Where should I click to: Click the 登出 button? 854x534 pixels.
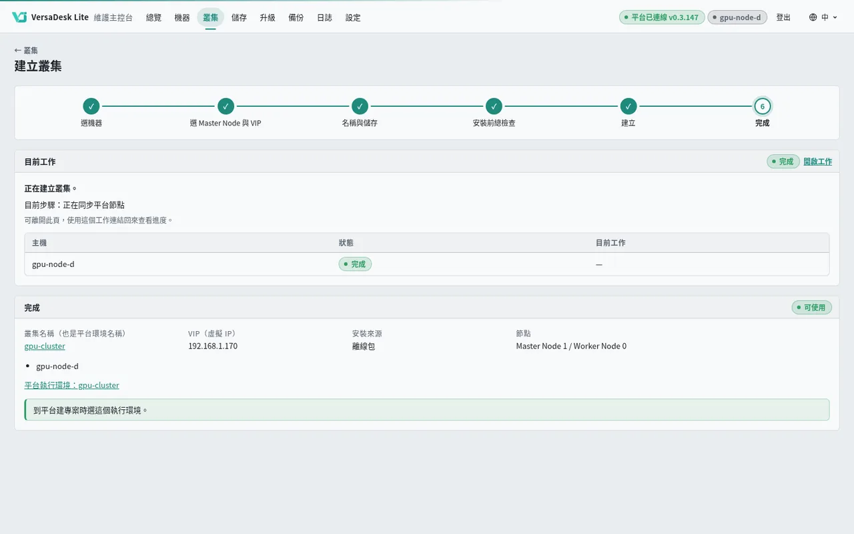pyautogui.click(x=783, y=17)
